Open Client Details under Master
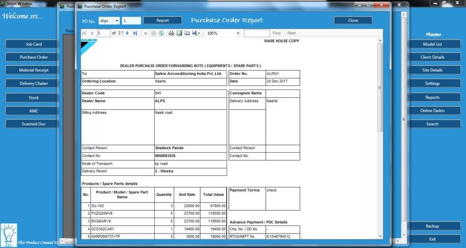 click(435, 57)
